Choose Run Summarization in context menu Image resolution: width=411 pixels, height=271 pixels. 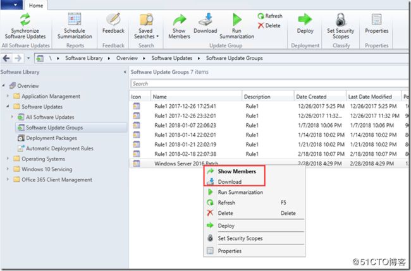[254, 192]
